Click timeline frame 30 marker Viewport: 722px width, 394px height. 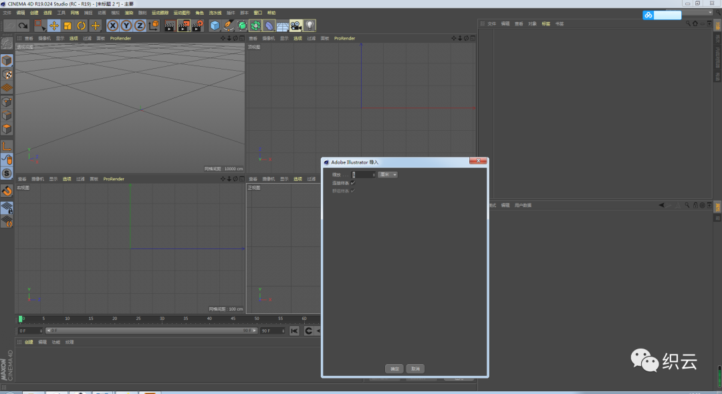(x=162, y=319)
